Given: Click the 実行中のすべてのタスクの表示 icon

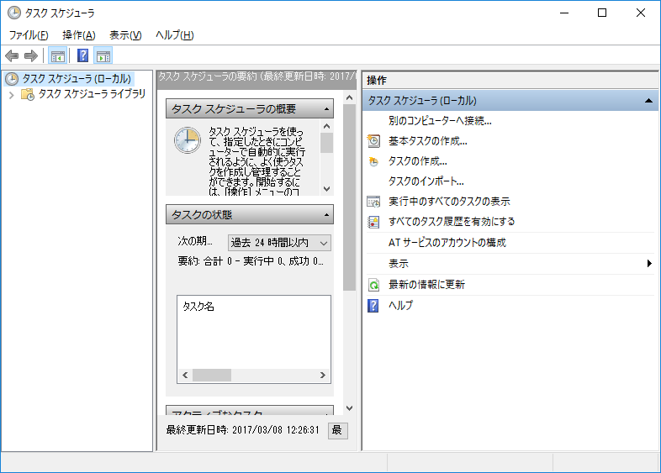Looking at the screenshot, I should pos(373,202).
